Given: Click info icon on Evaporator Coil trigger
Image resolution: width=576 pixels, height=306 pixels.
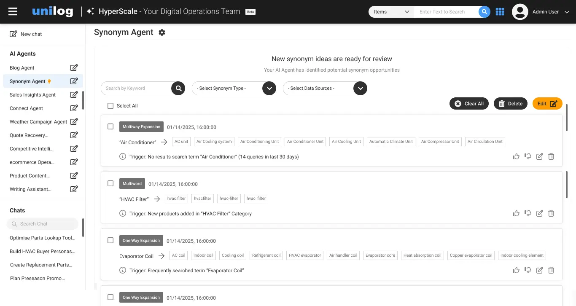Looking at the screenshot, I should click(123, 271).
